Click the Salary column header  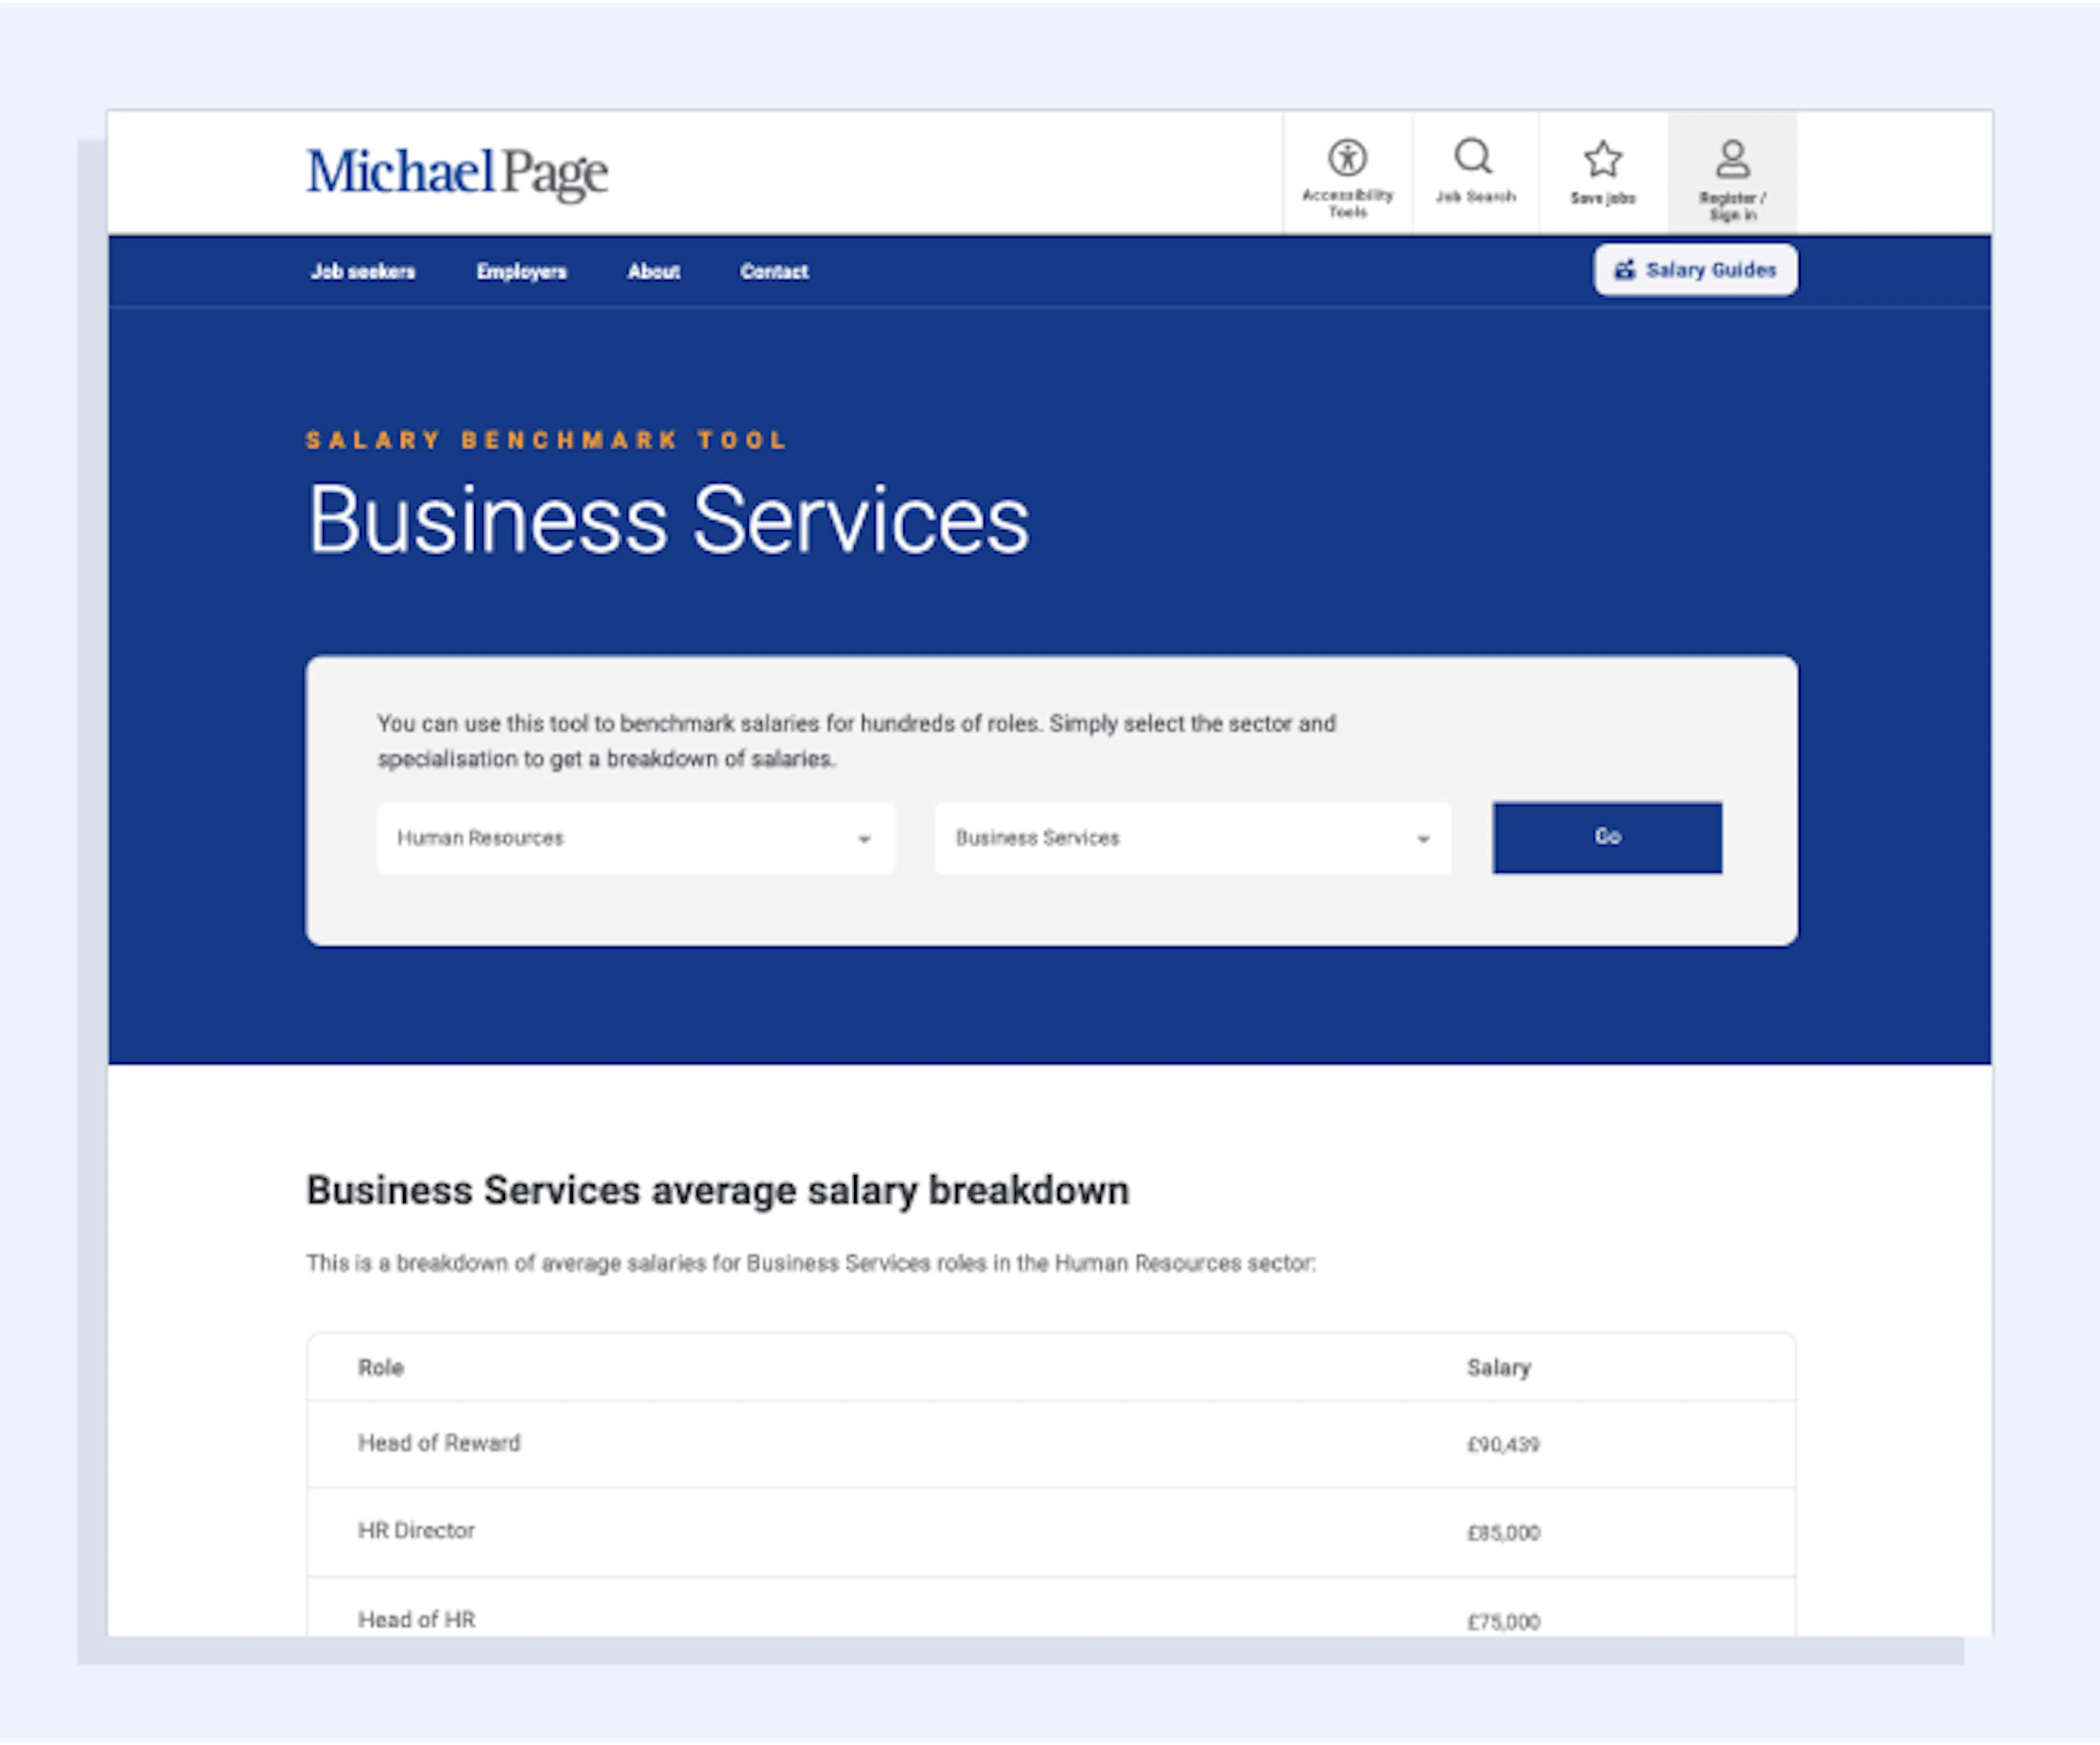click(1498, 1368)
